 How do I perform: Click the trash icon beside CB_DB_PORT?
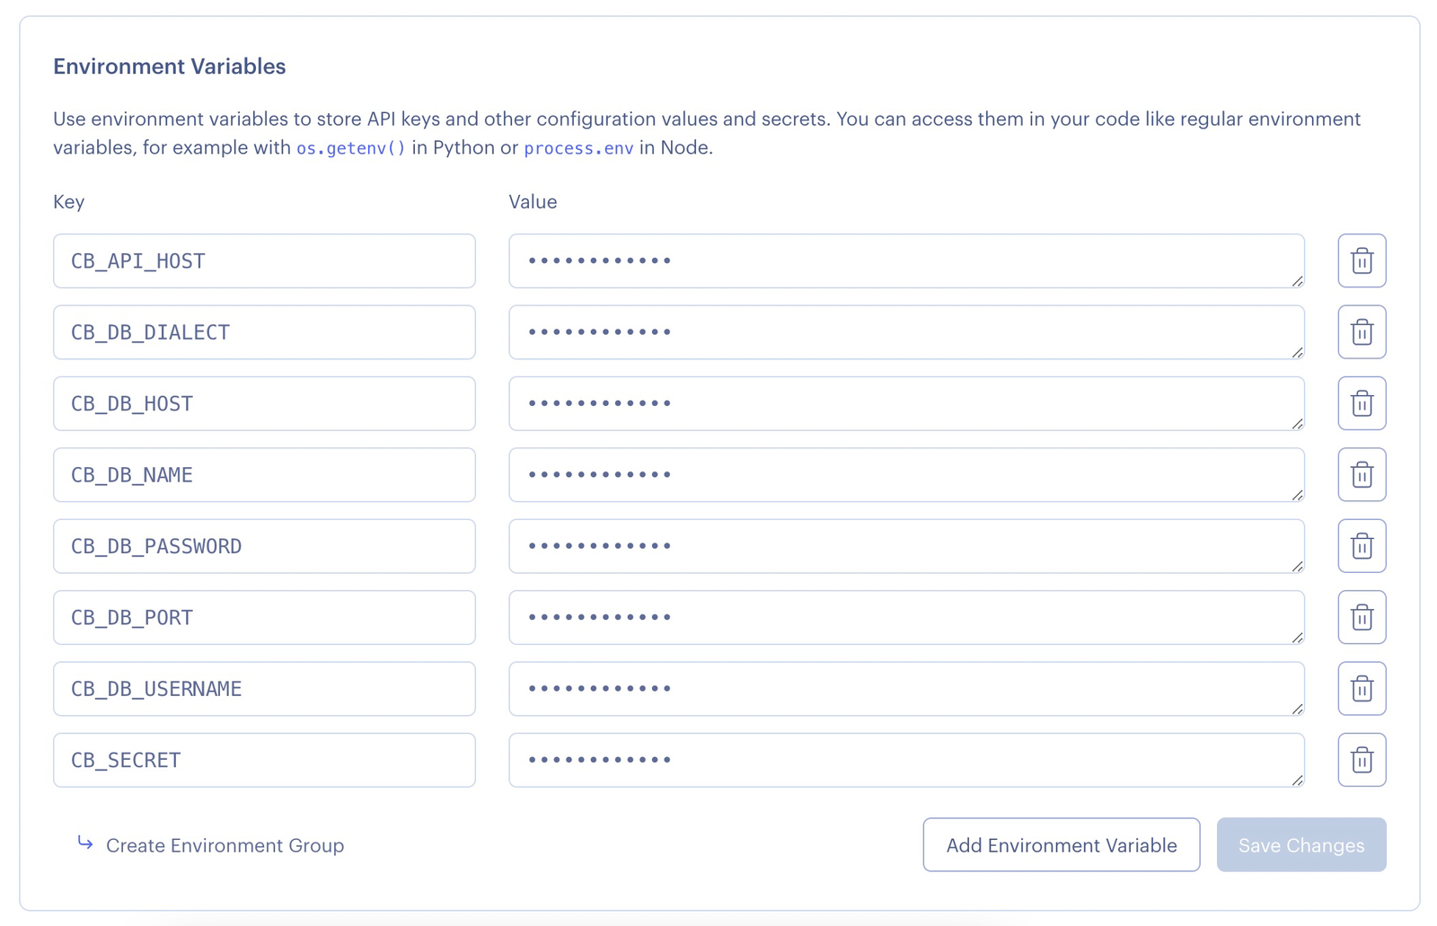pyautogui.click(x=1362, y=617)
